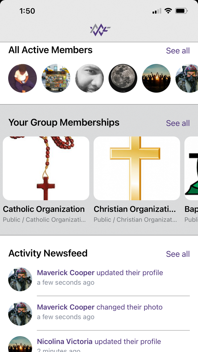
Task: See all active members
Action: [178, 50]
